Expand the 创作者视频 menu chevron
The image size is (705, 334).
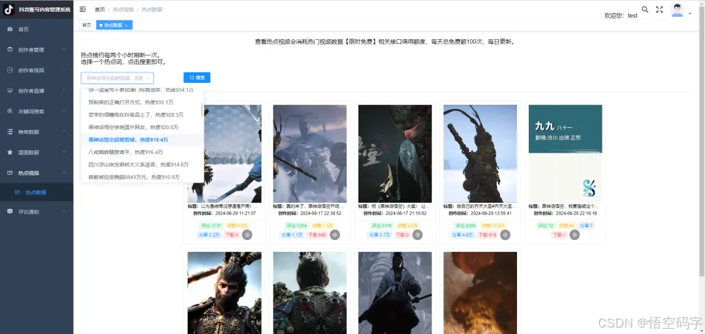click(x=64, y=70)
